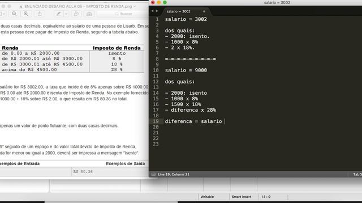Click the '18 %' cell in the tax table

tap(117, 64)
